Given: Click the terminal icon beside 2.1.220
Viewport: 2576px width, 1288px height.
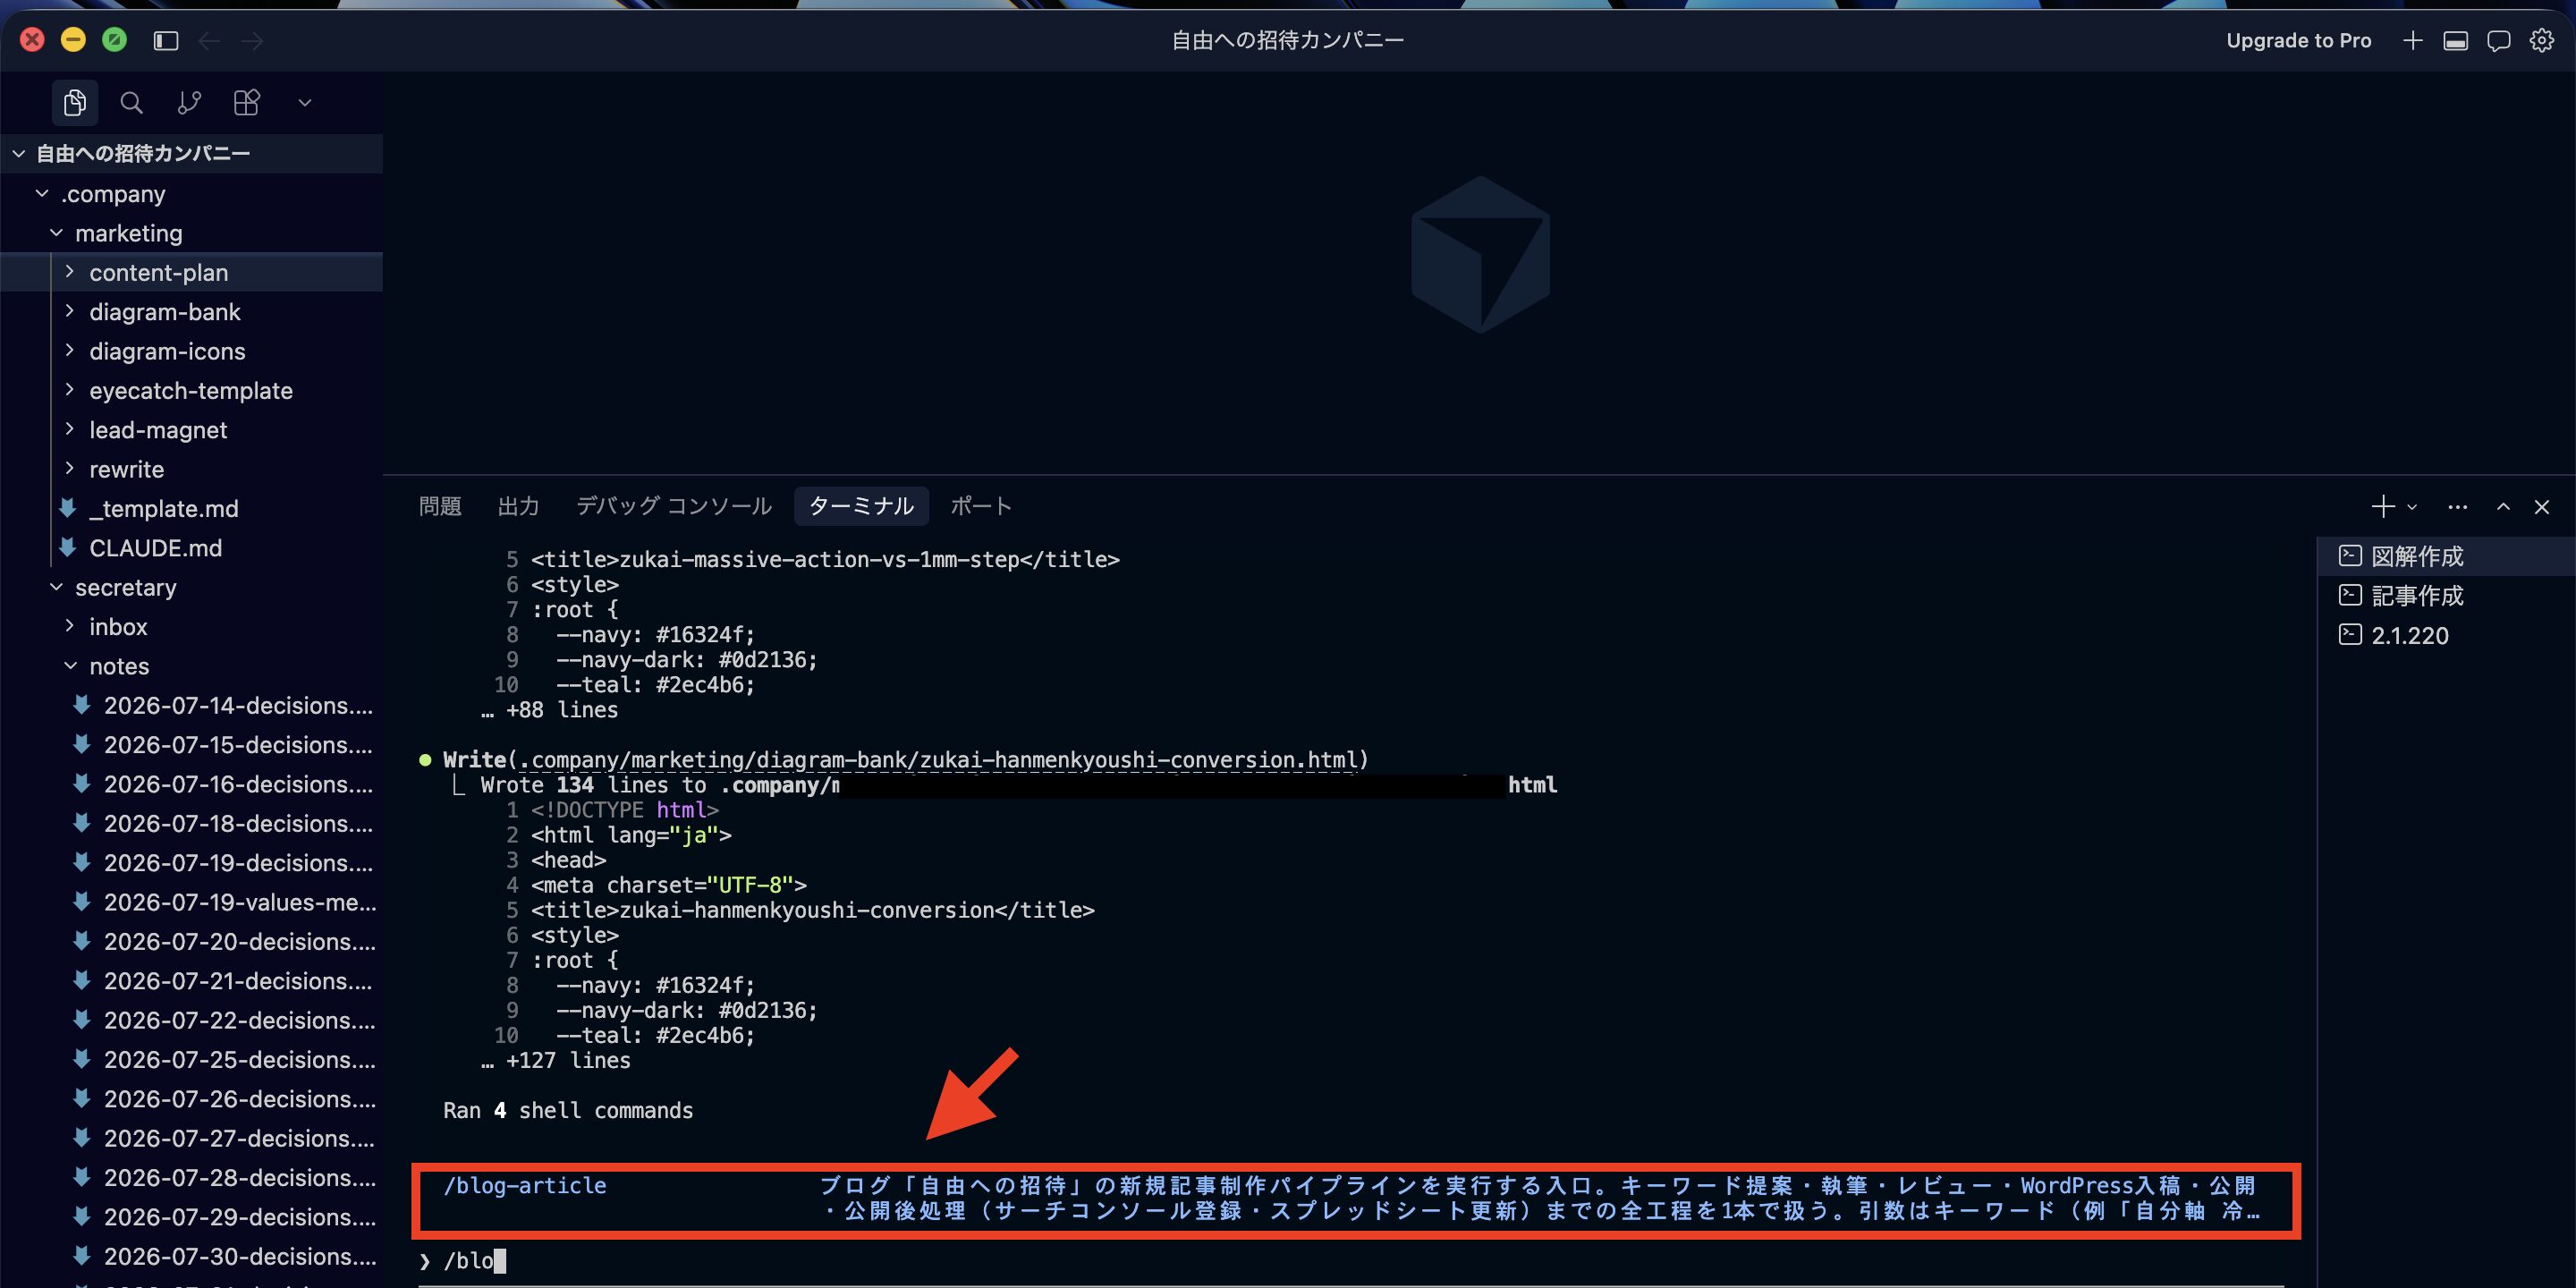Looking at the screenshot, I should [x=2350, y=634].
